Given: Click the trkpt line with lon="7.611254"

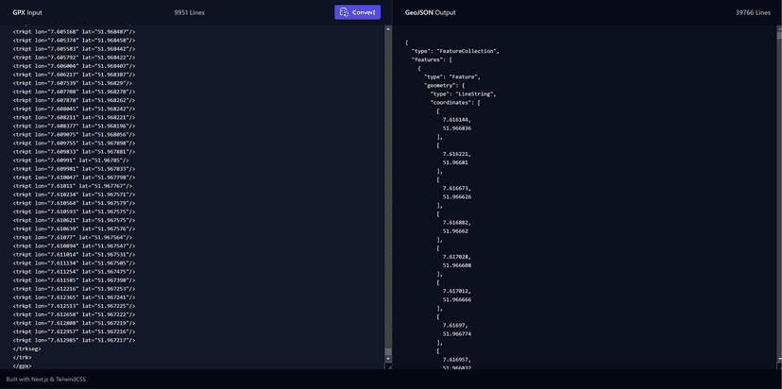Looking at the screenshot, I should pos(74,272).
